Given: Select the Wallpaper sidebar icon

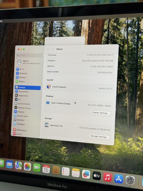Looking at the screenshot, I should coord(15,124).
